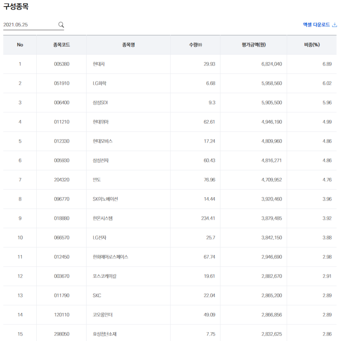
Task: Click the weight value 2.91
Action: (x=327, y=276)
